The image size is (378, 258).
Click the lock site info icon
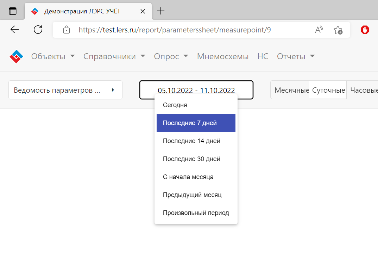pyautogui.click(x=66, y=30)
